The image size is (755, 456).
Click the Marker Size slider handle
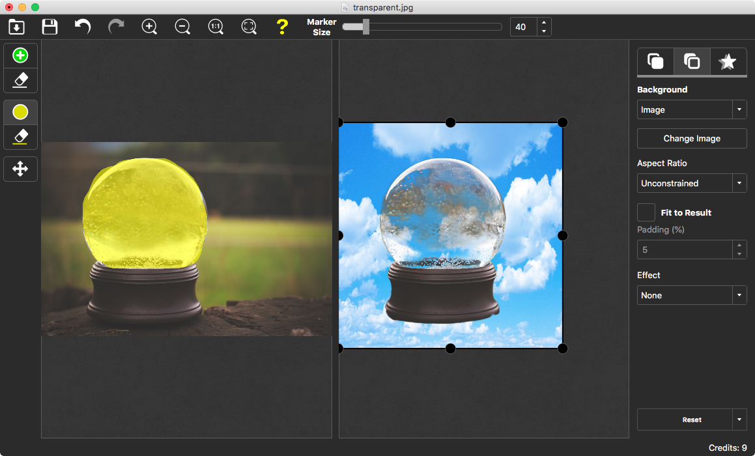coord(366,27)
